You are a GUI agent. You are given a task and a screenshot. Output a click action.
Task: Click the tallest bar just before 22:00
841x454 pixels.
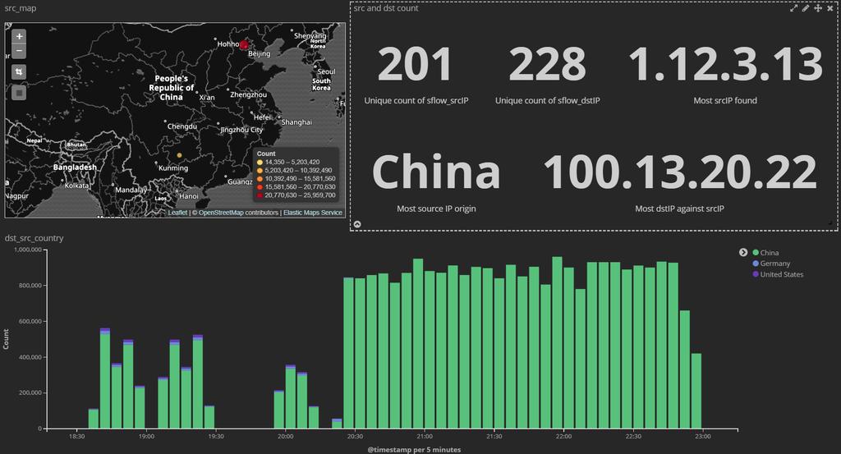[557, 342]
